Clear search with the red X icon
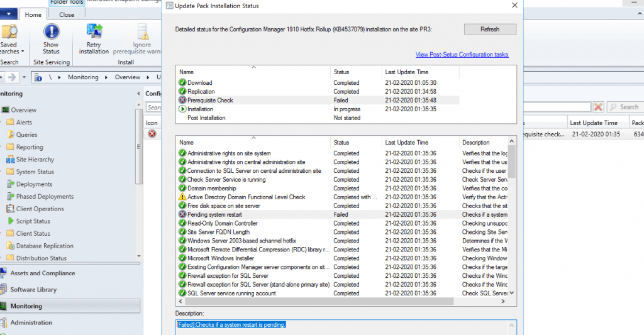644x335 pixels. click(x=599, y=107)
